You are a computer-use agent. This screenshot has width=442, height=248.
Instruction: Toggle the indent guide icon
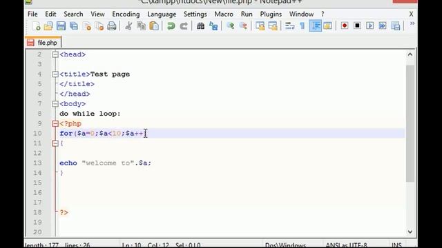[315, 26]
